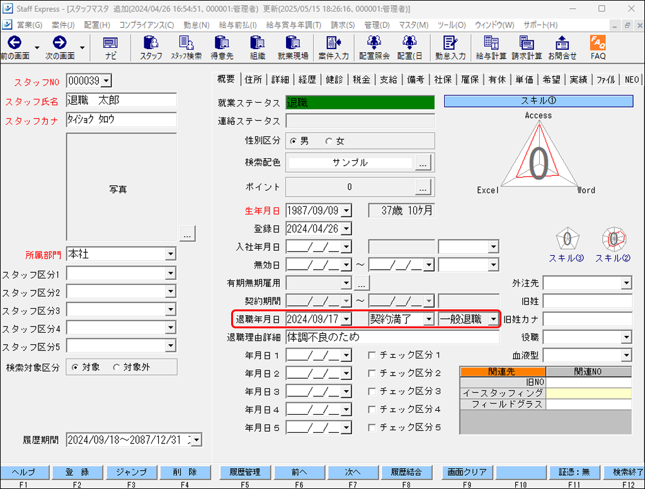This screenshot has width=645, height=489.
Task: Open the スタッフ区分1 dropdown
Action: click(x=170, y=273)
